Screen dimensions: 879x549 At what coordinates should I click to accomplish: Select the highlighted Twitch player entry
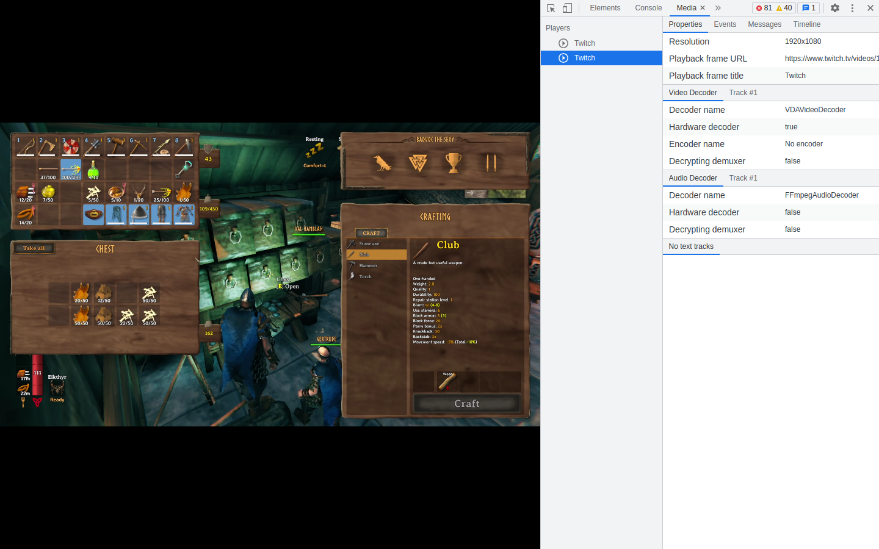click(x=601, y=58)
